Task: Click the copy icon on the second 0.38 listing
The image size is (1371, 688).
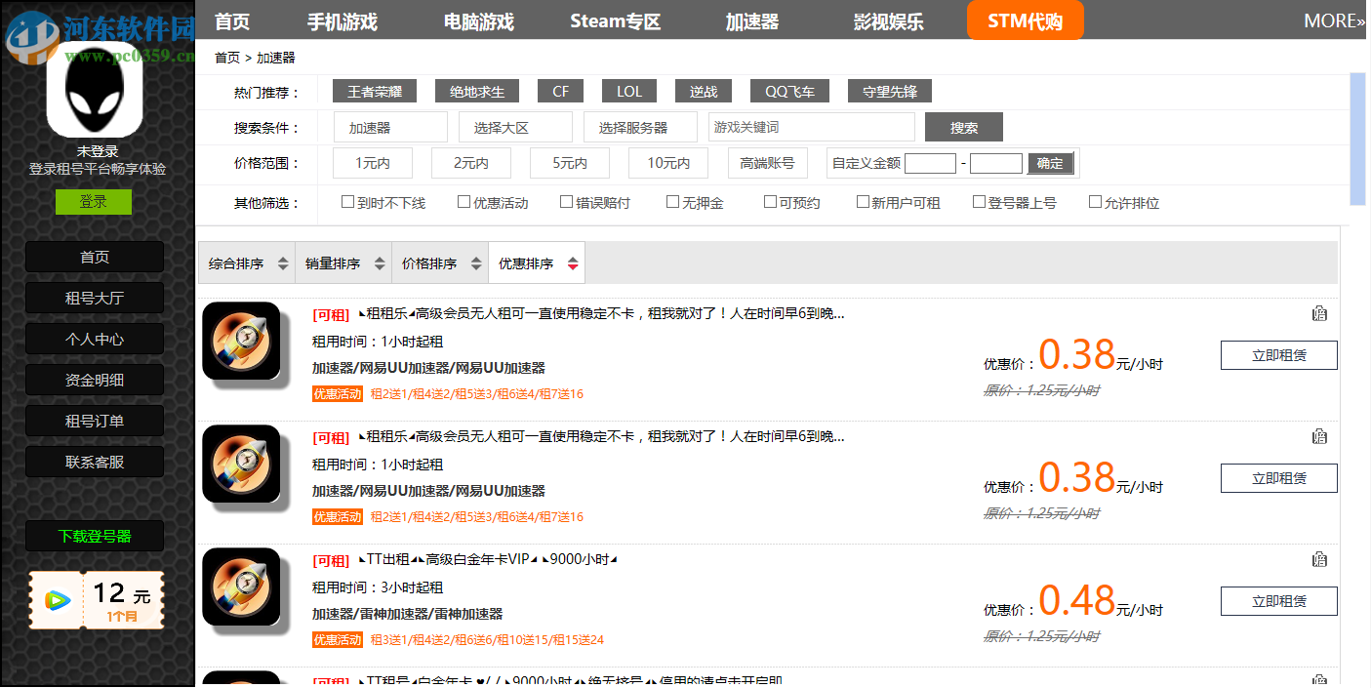Action: (x=1319, y=436)
